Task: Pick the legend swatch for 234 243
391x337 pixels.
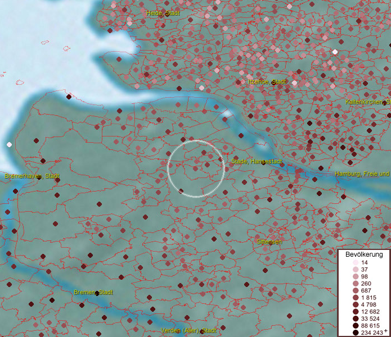Action: coord(356,333)
